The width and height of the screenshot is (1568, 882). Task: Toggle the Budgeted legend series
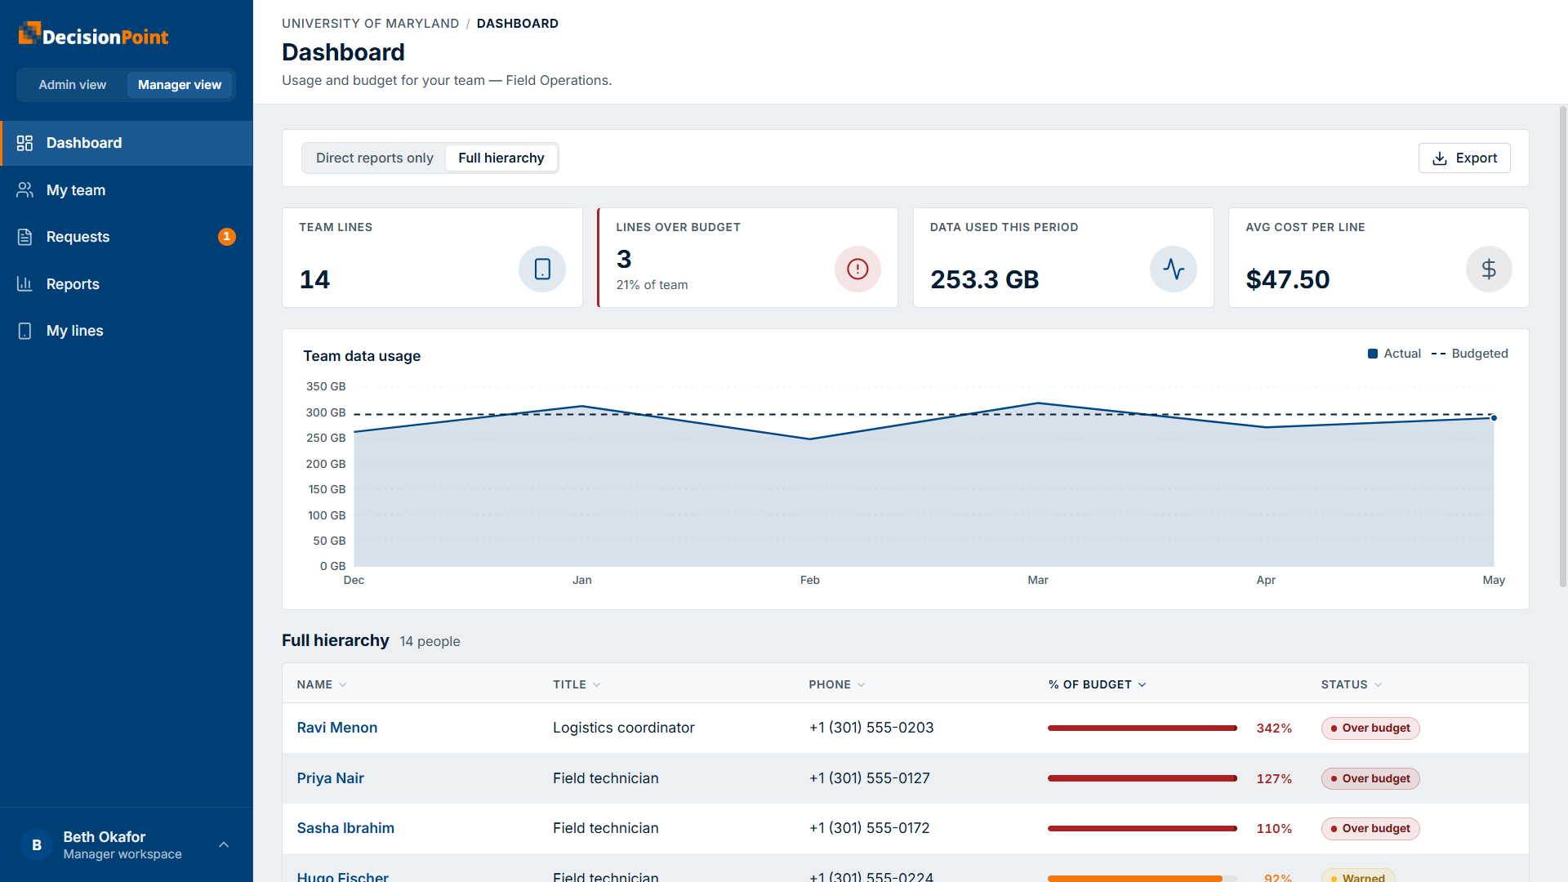click(1470, 354)
